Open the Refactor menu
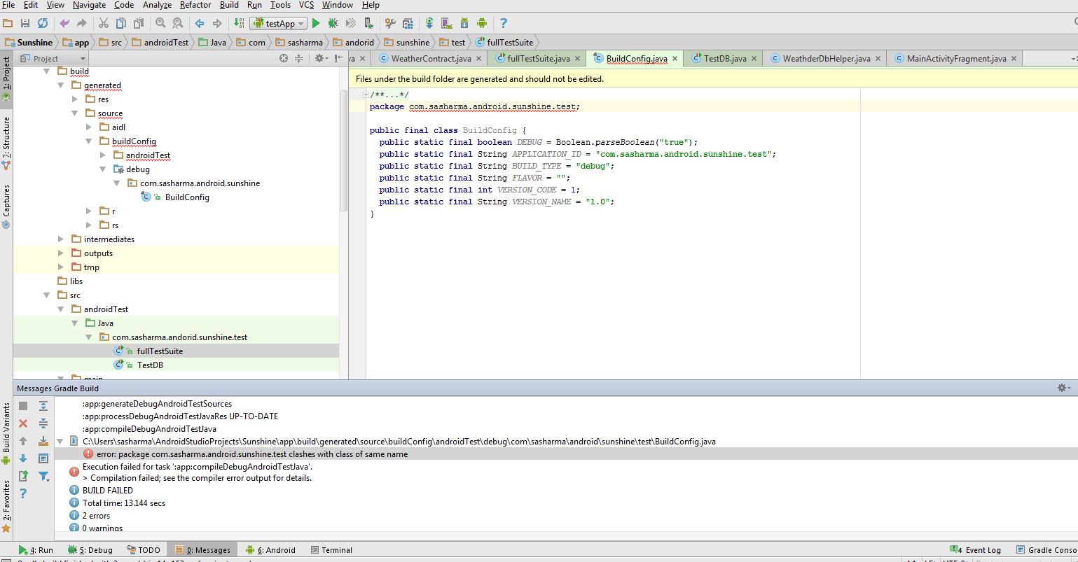Viewport: 1078px width, 562px height. point(195,5)
